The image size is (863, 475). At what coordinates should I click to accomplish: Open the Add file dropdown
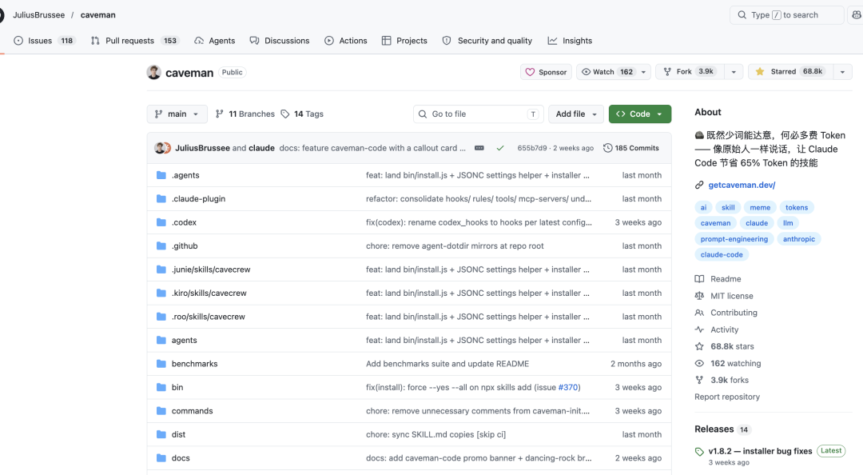(576, 114)
